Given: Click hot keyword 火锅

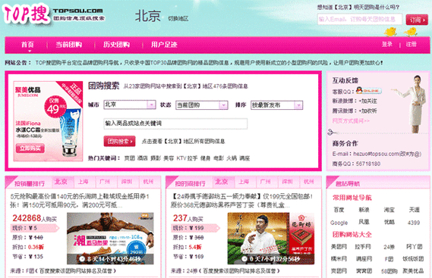Looking at the screenshot, I should (232, 158).
